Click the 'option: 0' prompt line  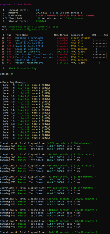coord(6,74)
